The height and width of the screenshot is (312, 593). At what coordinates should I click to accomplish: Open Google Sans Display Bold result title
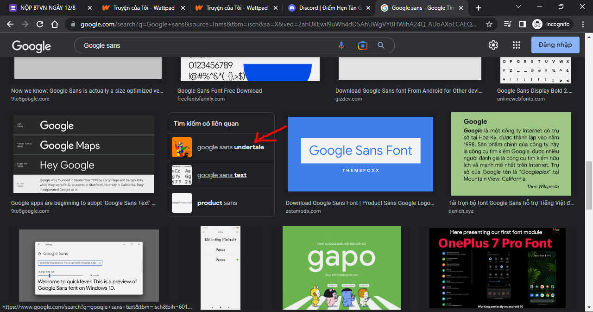pyautogui.click(x=535, y=91)
